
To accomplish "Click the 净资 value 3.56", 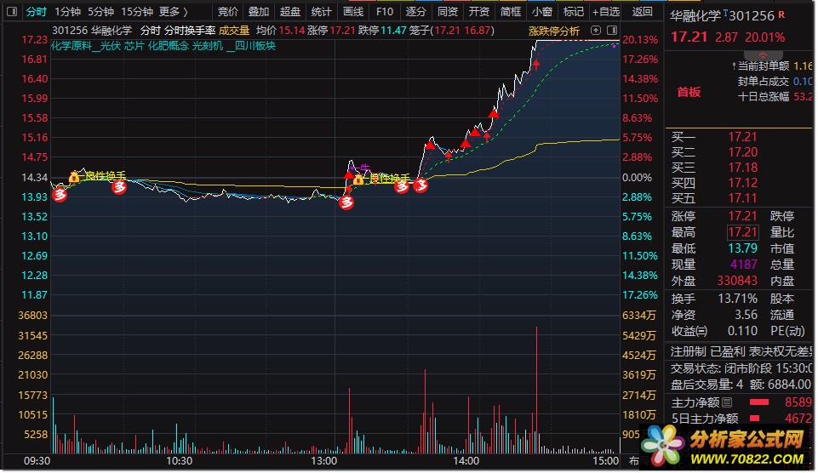I will click(746, 315).
